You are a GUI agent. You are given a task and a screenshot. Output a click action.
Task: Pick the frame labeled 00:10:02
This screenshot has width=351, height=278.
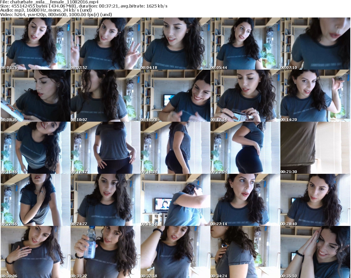click(x=106, y=96)
